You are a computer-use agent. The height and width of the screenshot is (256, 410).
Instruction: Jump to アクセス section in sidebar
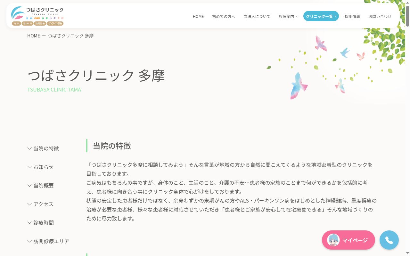pos(40,204)
